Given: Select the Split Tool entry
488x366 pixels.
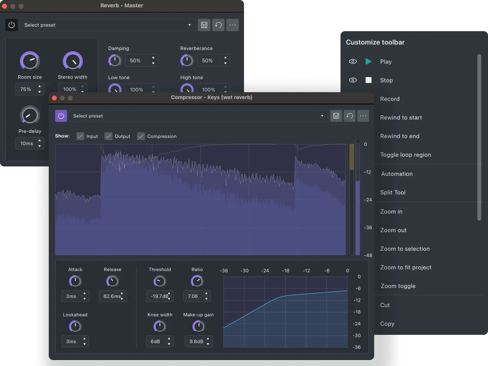Looking at the screenshot, I should 393,192.
